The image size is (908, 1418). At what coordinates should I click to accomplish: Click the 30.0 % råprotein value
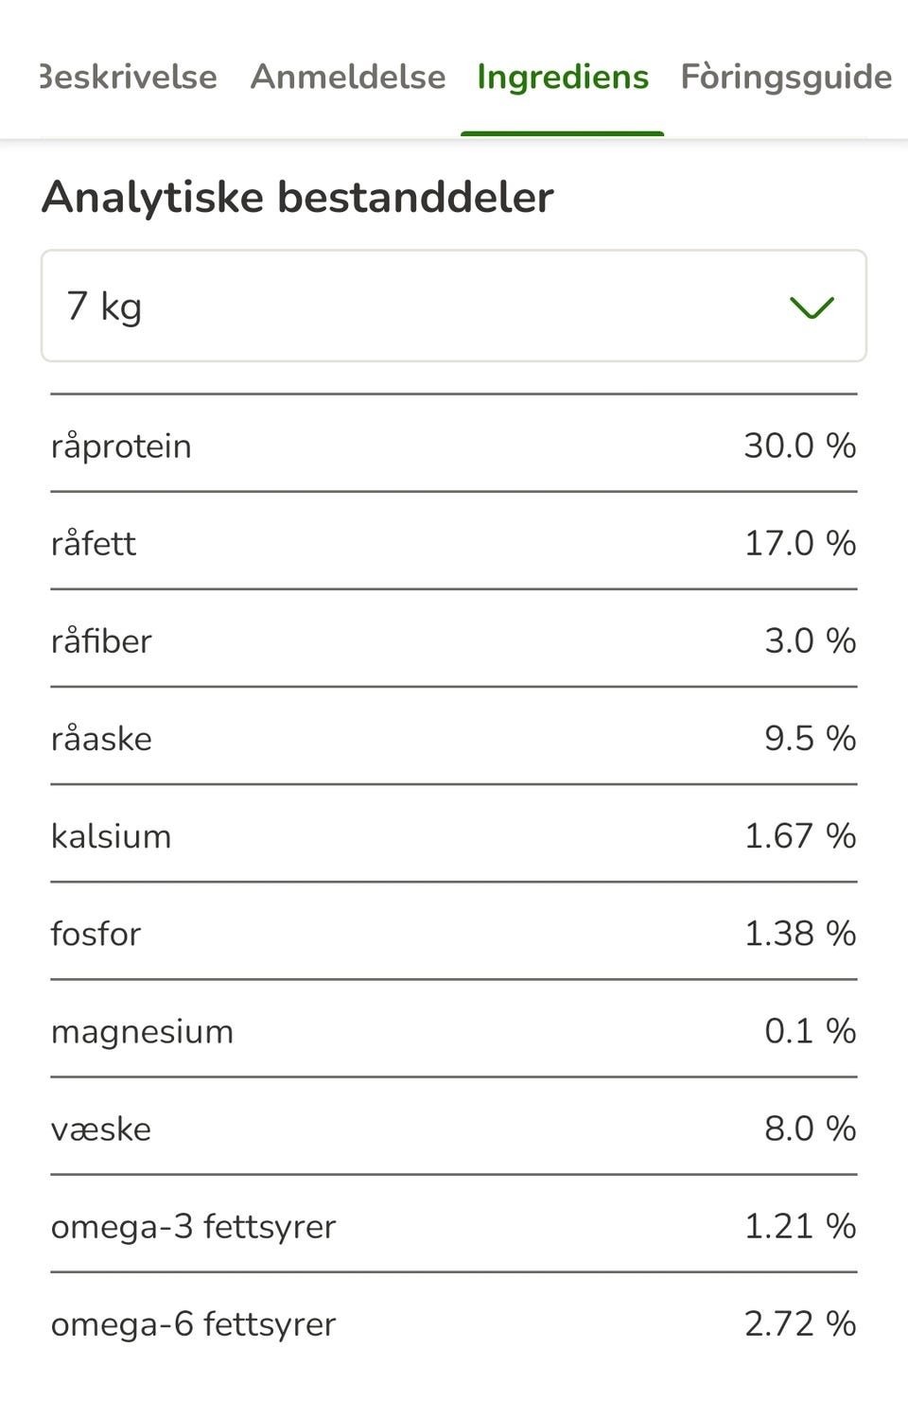(800, 445)
